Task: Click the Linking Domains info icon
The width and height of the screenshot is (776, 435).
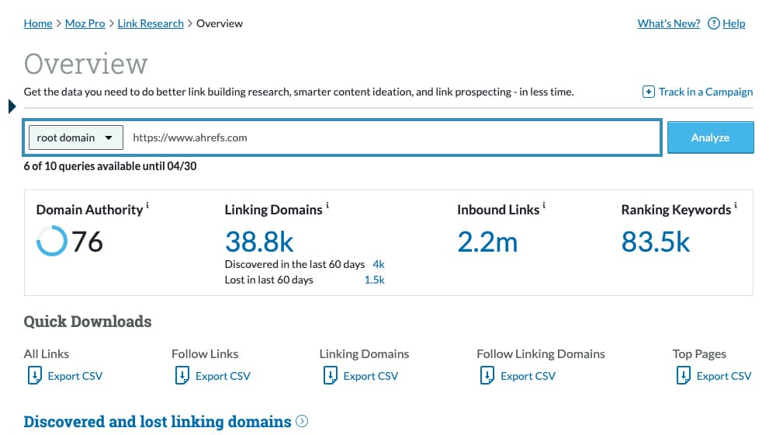Action: 327,205
